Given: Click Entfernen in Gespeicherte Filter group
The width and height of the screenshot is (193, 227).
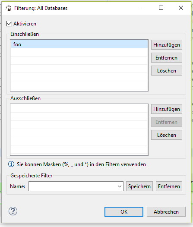Looking at the screenshot, I should point(169,186).
